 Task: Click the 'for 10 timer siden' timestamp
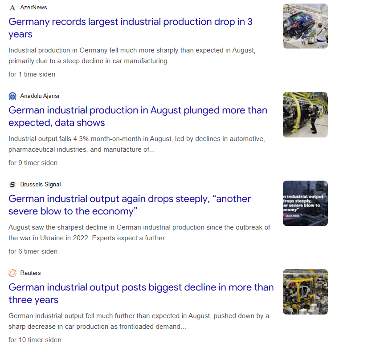35,340
